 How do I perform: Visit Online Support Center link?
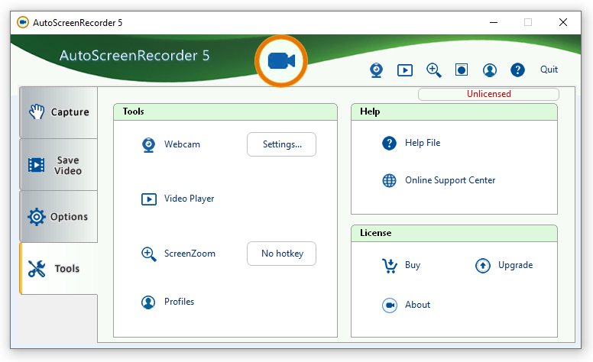tap(450, 180)
